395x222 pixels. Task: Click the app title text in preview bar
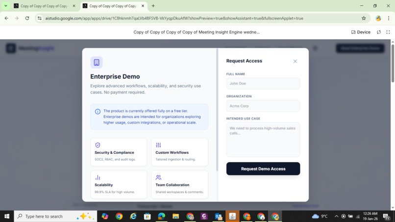(x=197, y=32)
